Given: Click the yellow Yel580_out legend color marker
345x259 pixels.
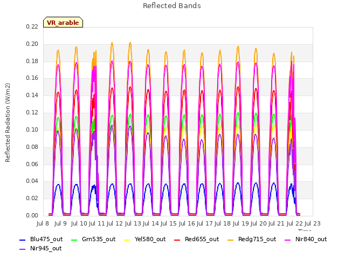Looking at the screenshot, I should (x=127, y=240).
